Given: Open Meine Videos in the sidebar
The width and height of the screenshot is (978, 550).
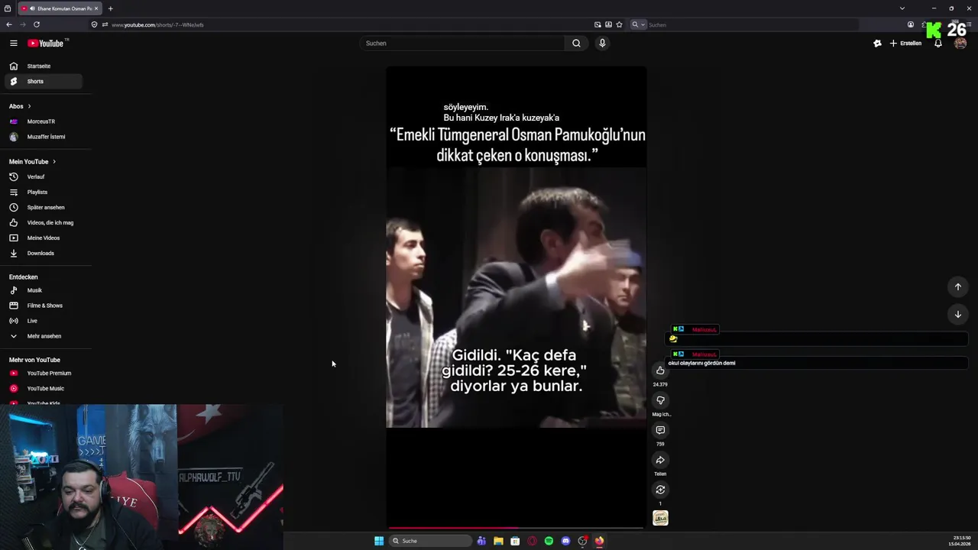Looking at the screenshot, I should point(44,238).
